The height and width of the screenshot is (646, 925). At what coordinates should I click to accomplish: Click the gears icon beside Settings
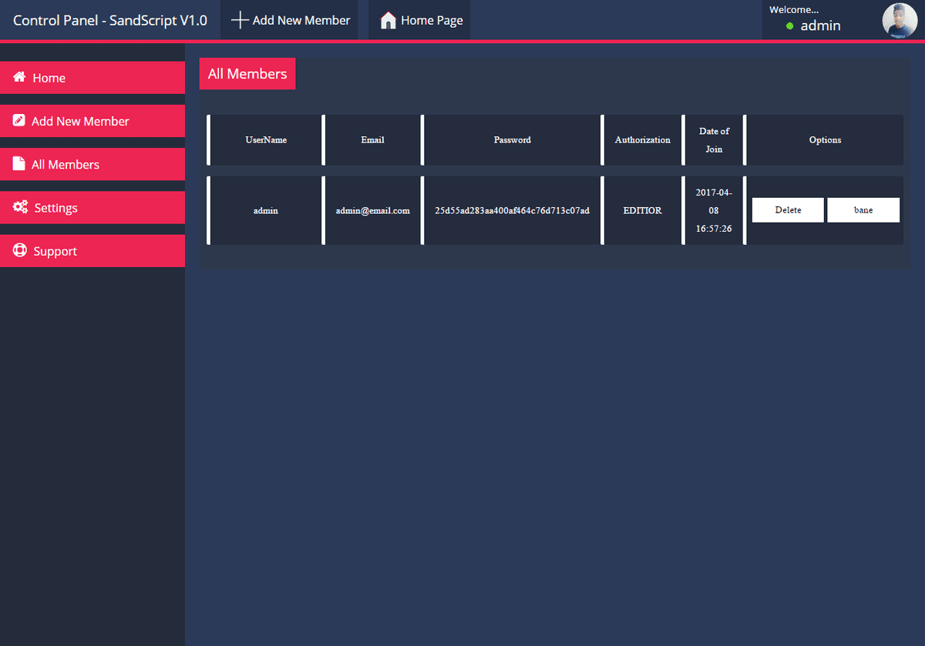20,207
